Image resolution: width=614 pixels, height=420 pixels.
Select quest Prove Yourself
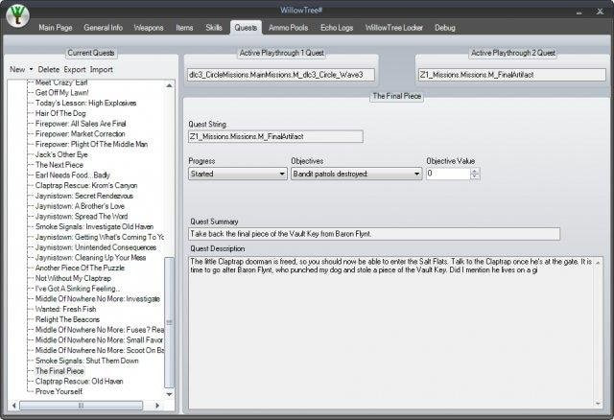[59, 391]
